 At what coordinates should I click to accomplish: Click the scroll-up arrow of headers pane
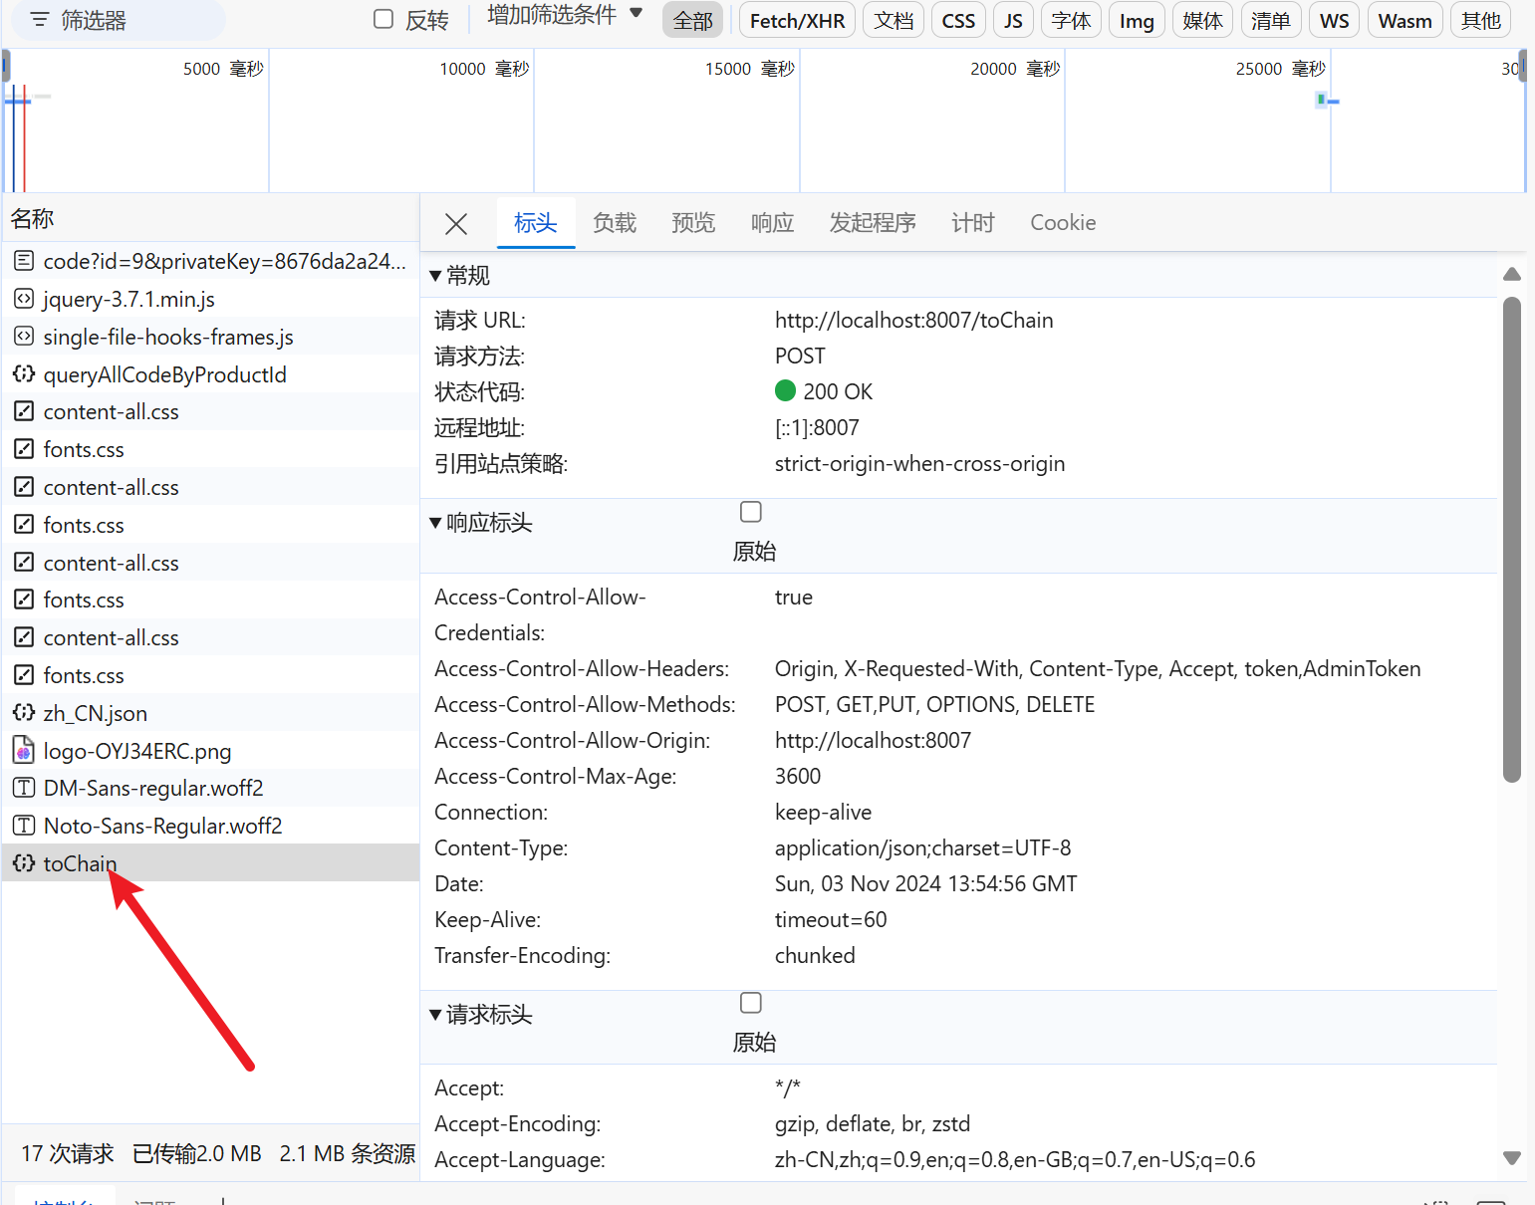click(x=1512, y=274)
